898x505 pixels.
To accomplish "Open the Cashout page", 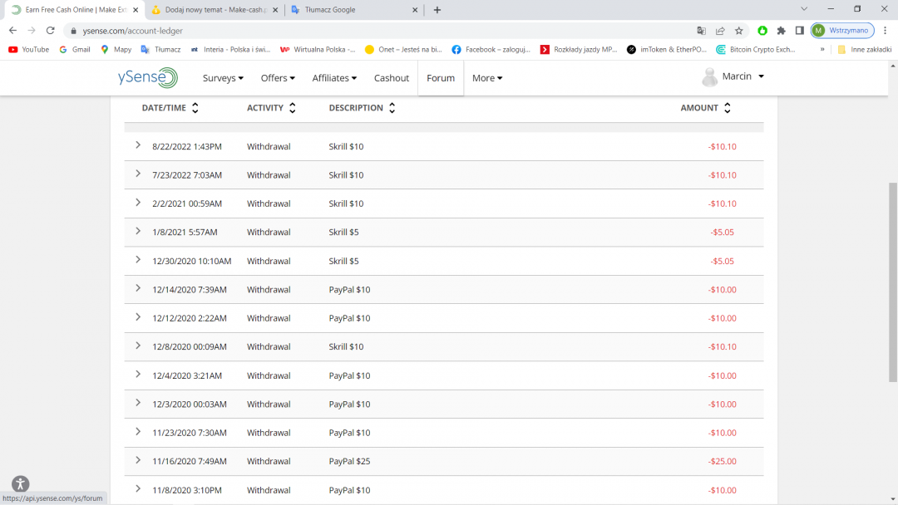I will pyautogui.click(x=392, y=78).
